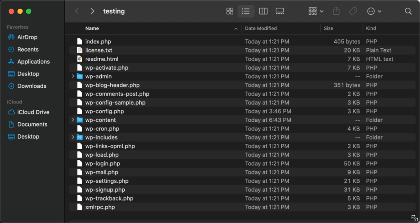Select the wp-signup.php file
Image resolution: width=420 pixels, height=223 pixels.
coord(105,189)
